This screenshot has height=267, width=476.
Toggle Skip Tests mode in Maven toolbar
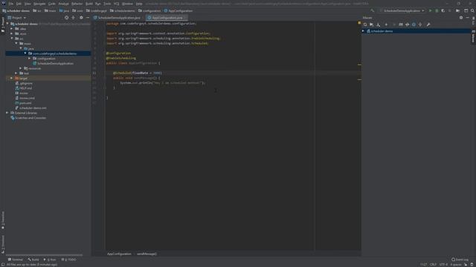[x=414, y=24]
